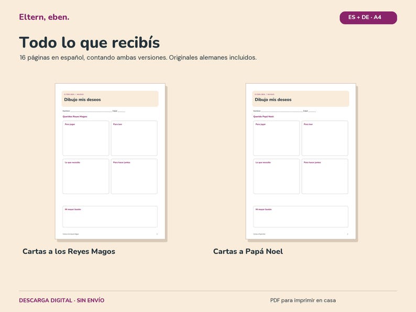
Task: Click the Para jugar box on left page
Action: [86, 138]
